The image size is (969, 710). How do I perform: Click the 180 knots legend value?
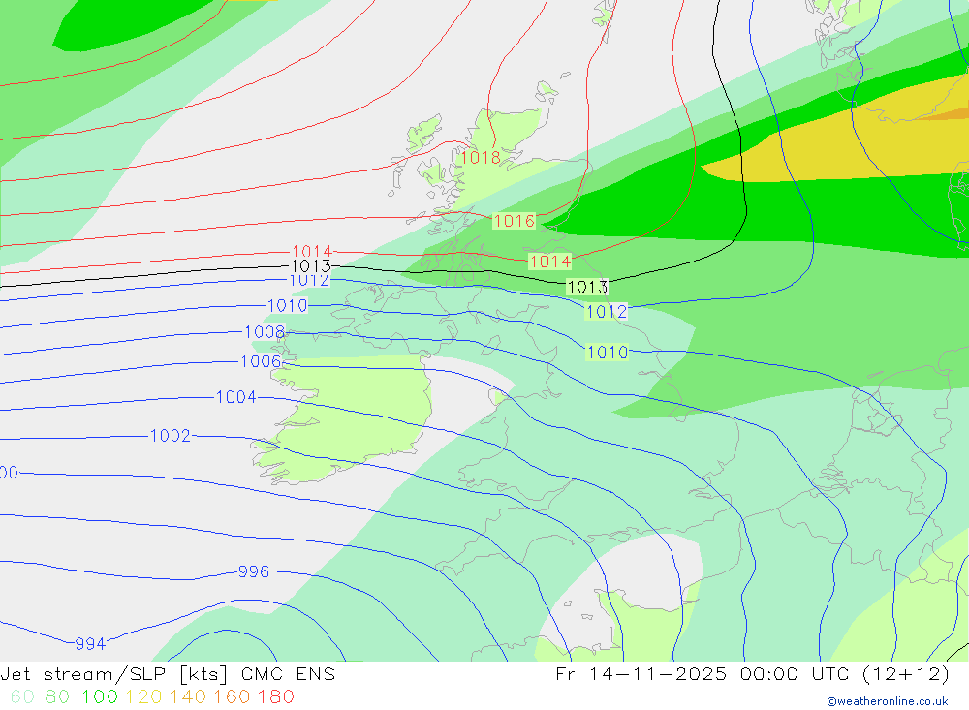[275, 697]
